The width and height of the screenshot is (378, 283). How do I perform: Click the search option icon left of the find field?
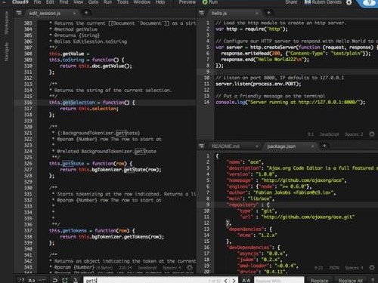(76, 280)
